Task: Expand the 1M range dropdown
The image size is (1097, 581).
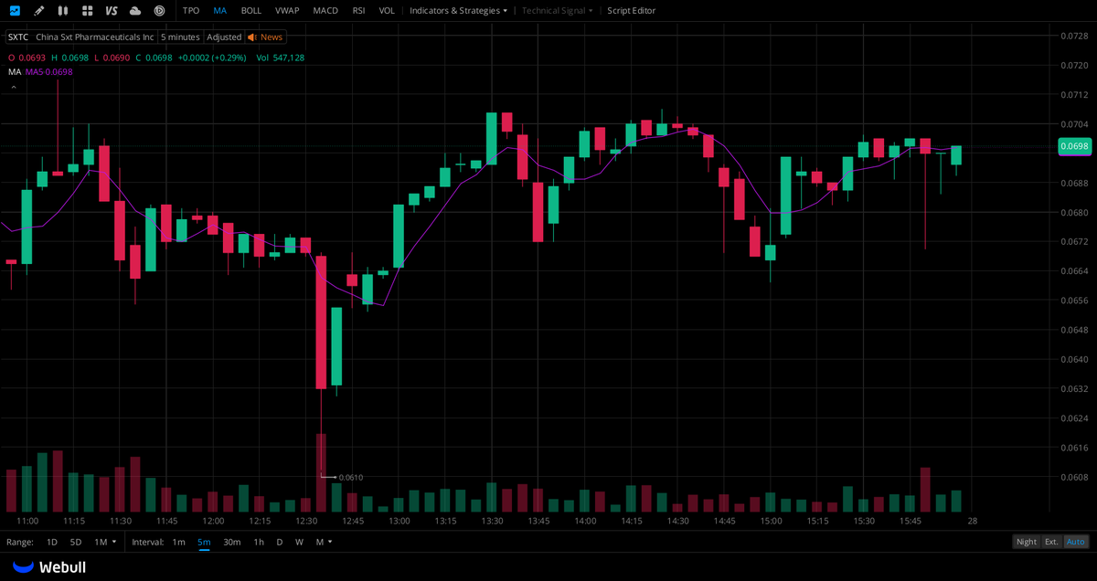Action: 105,542
